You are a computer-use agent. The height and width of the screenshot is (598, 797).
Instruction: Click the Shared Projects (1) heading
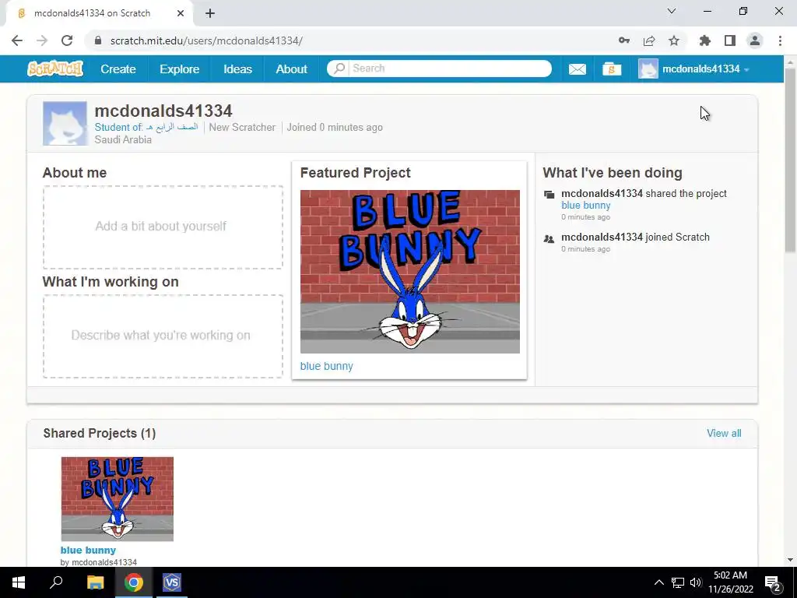(x=99, y=433)
